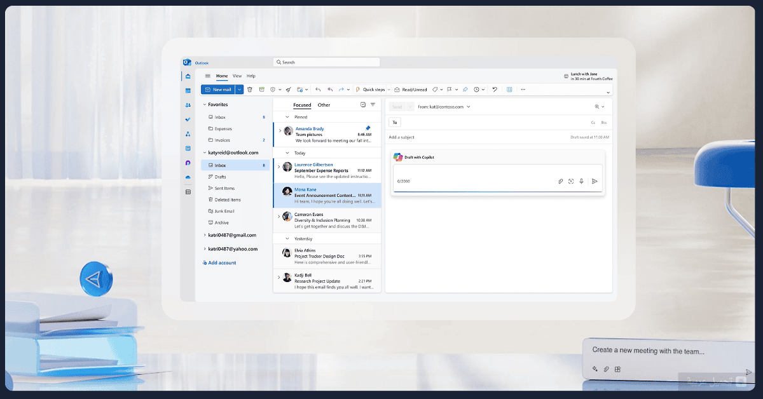Toggle the hamburger navigation menu
Image resolution: width=763 pixels, height=399 pixels.
pyautogui.click(x=207, y=76)
